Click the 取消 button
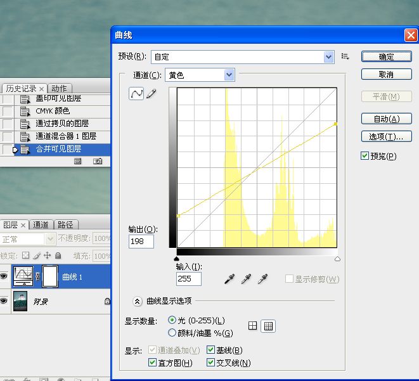Screen dimensions: 419x381 pos(387,74)
